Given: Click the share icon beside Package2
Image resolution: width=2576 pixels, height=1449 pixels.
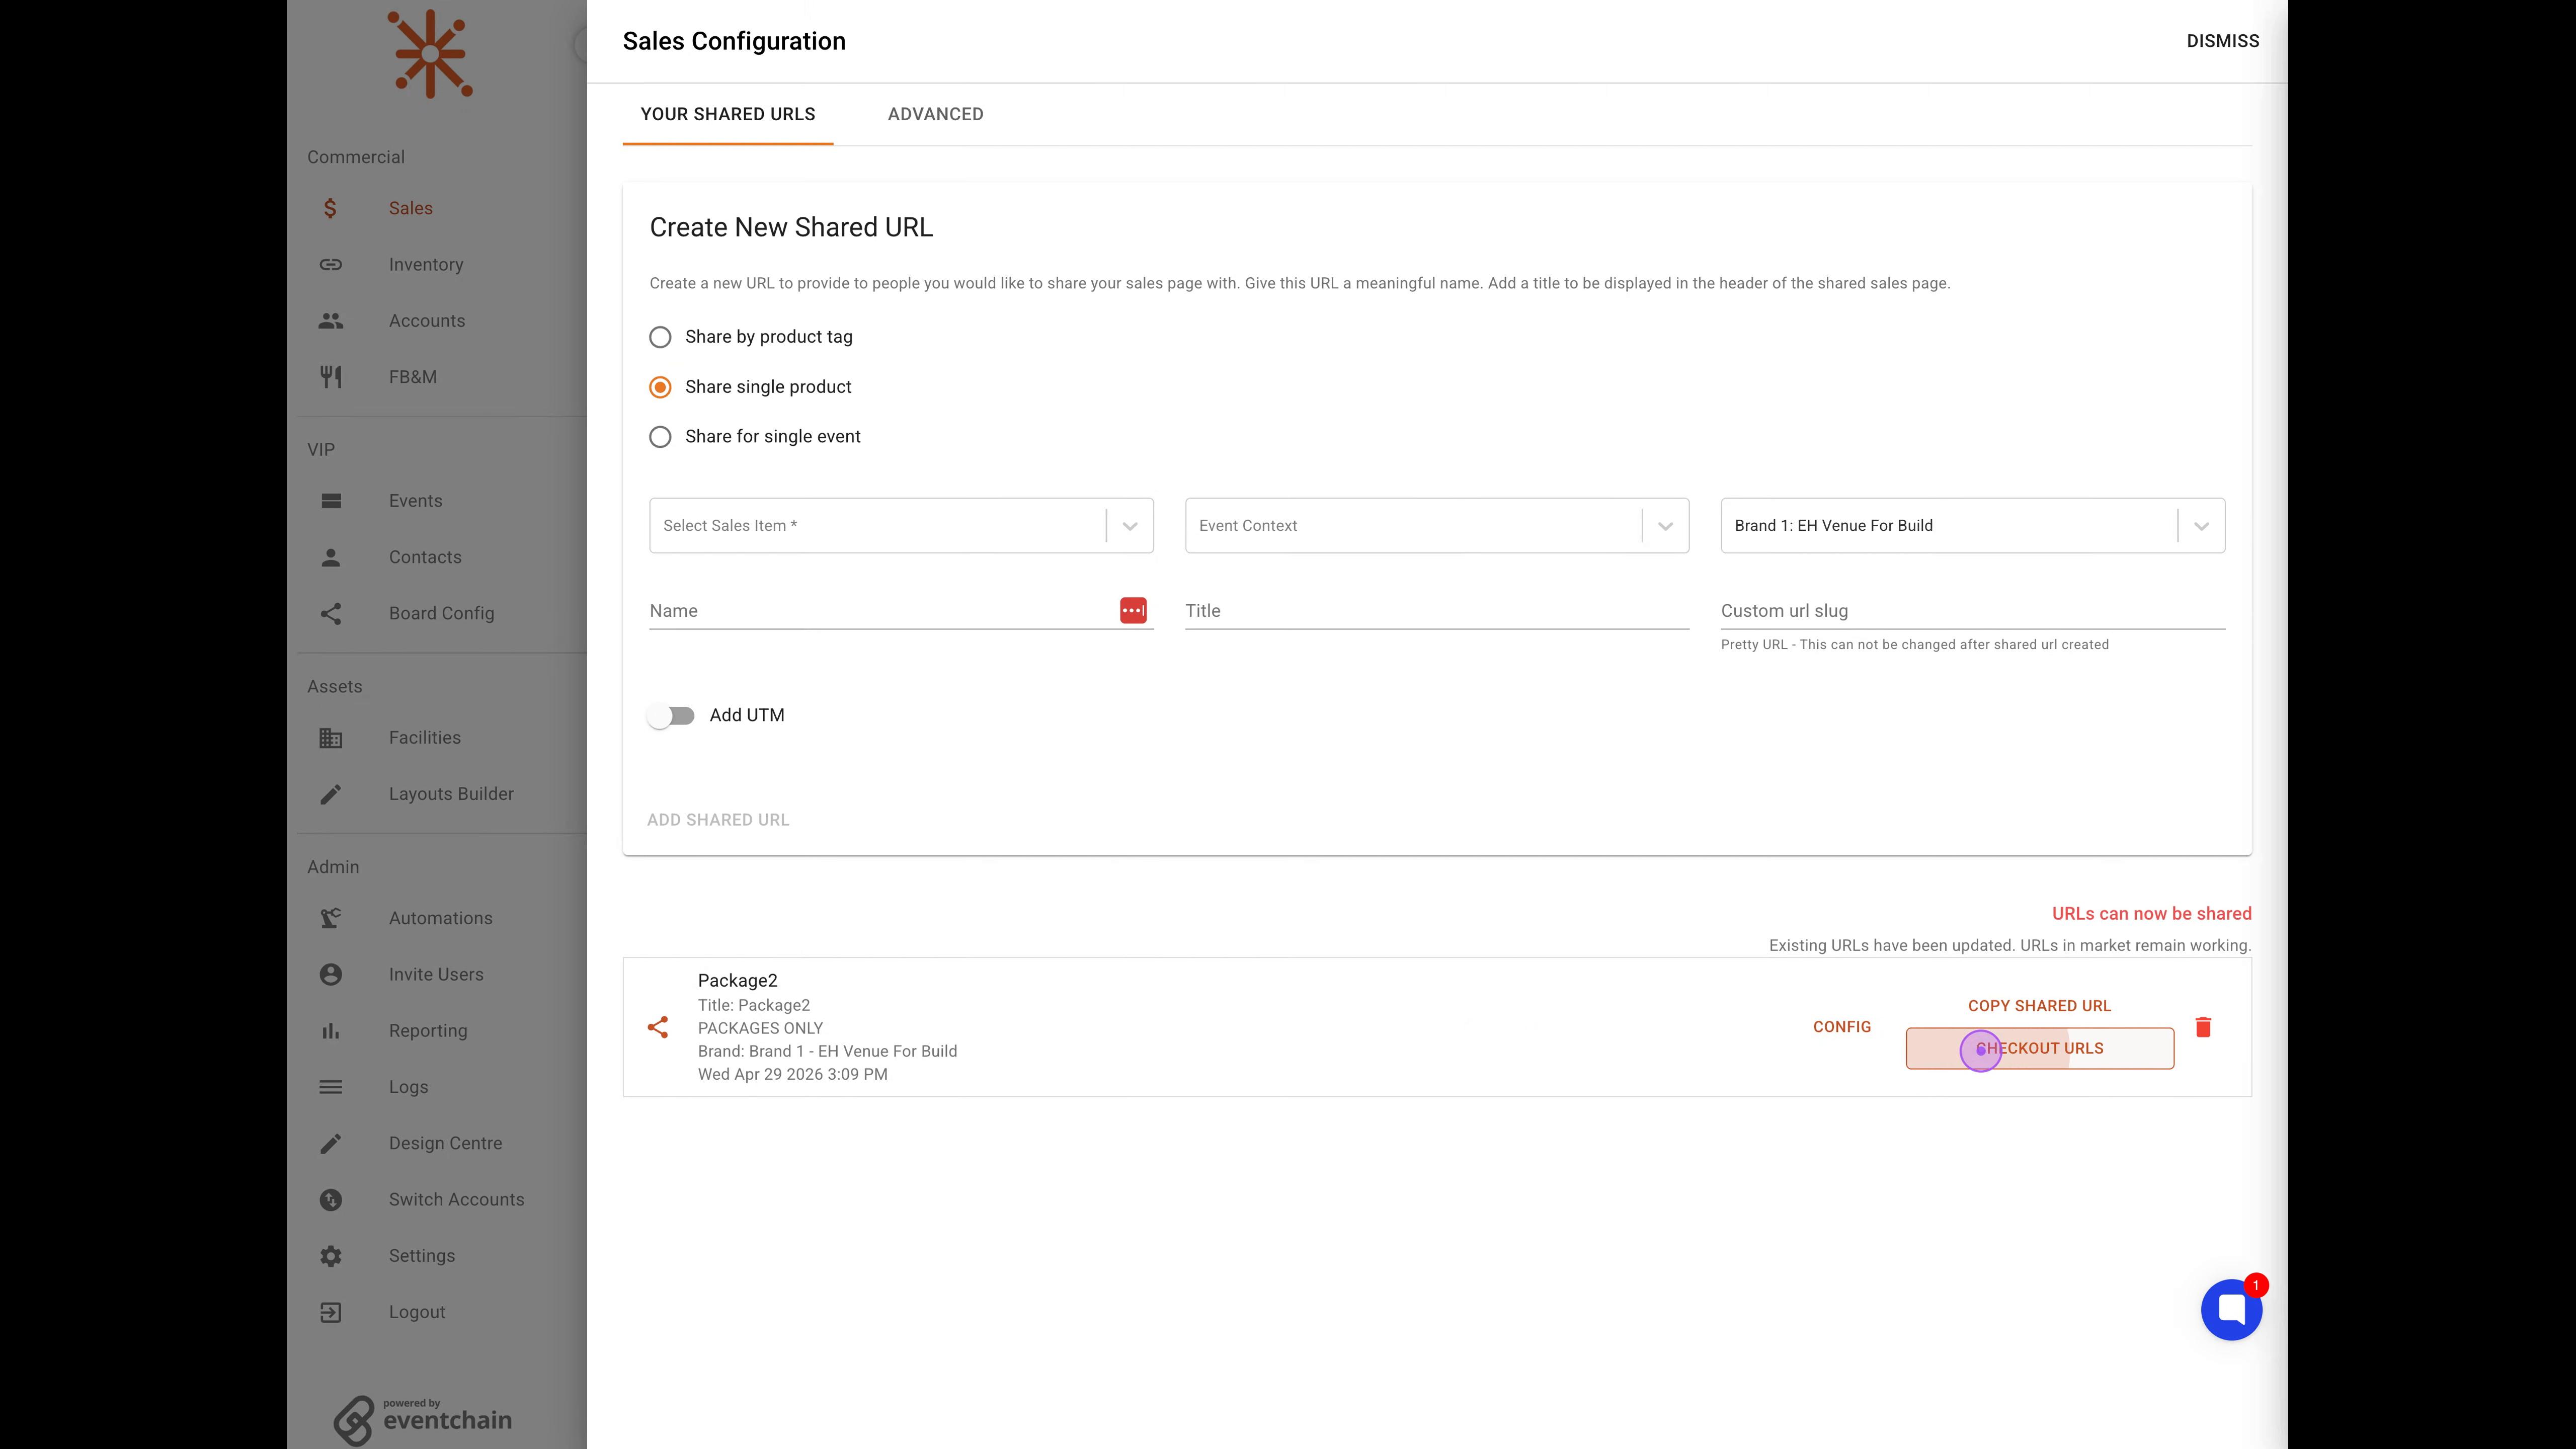Looking at the screenshot, I should pos(658,1027).
